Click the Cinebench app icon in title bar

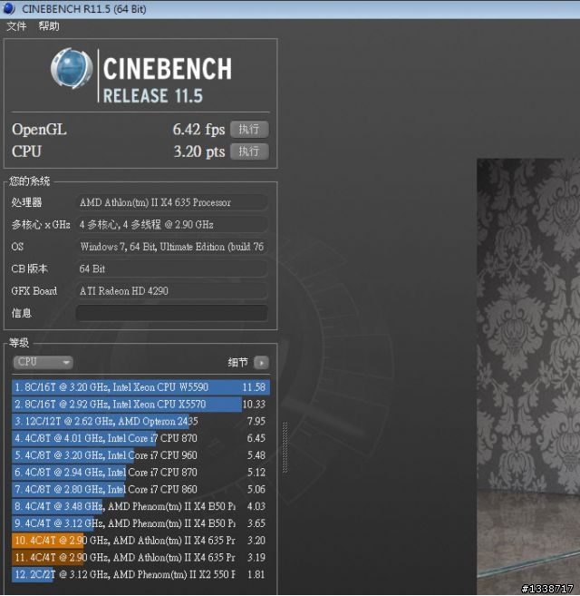coord(8,8)
